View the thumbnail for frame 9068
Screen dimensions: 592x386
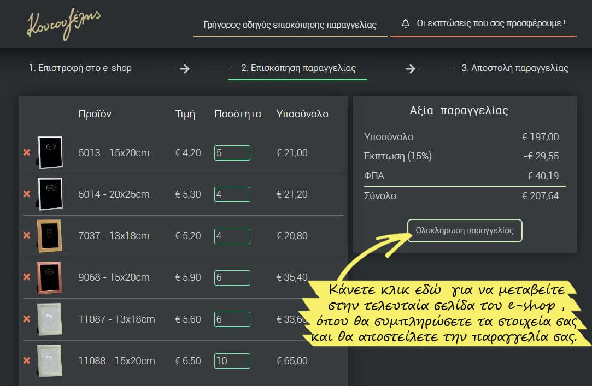tap(49, 277)
